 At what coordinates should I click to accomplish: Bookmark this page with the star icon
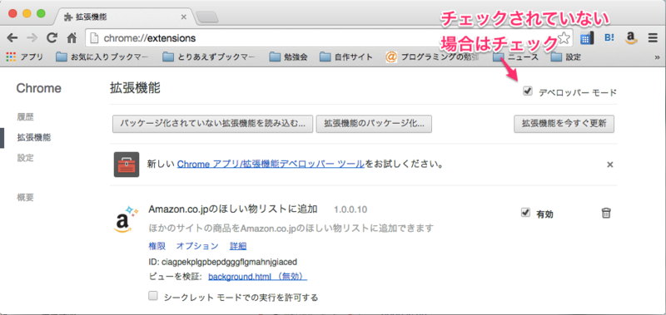[564, 38]
